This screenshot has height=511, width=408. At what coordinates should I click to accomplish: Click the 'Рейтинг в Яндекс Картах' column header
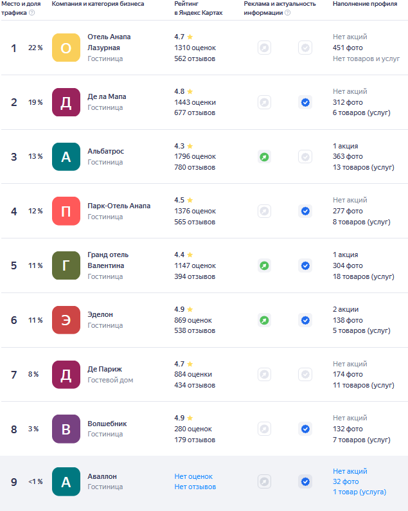199,8
